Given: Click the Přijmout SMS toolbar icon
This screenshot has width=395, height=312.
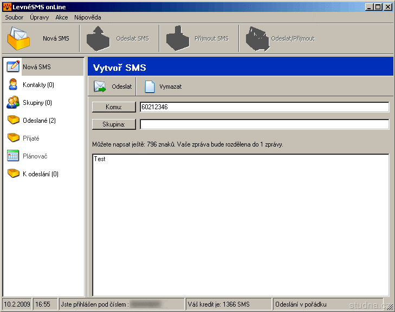Looking at the screenshot, I should [x=177, y=38].
